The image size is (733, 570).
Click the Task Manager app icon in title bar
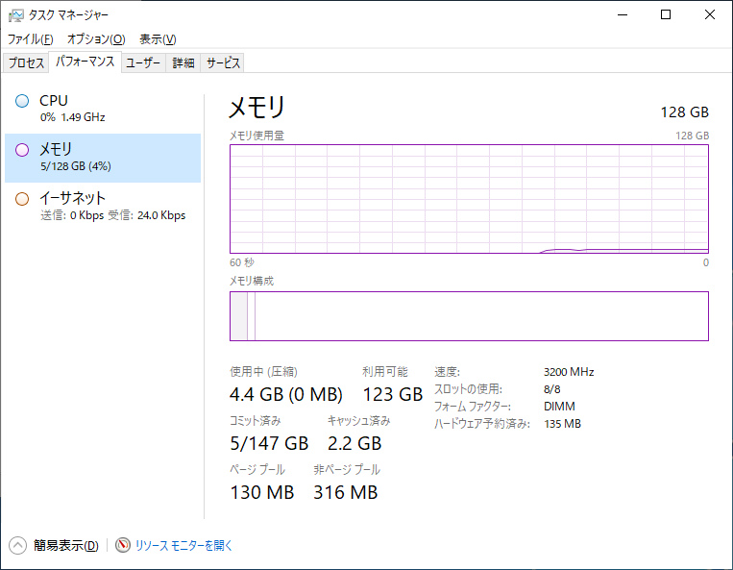pyautogui.click(x=16, y=14)
